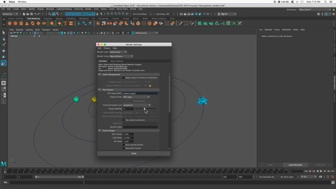
Task: Show the Modeling Toolkit panel icon
Action: point(319,14)
